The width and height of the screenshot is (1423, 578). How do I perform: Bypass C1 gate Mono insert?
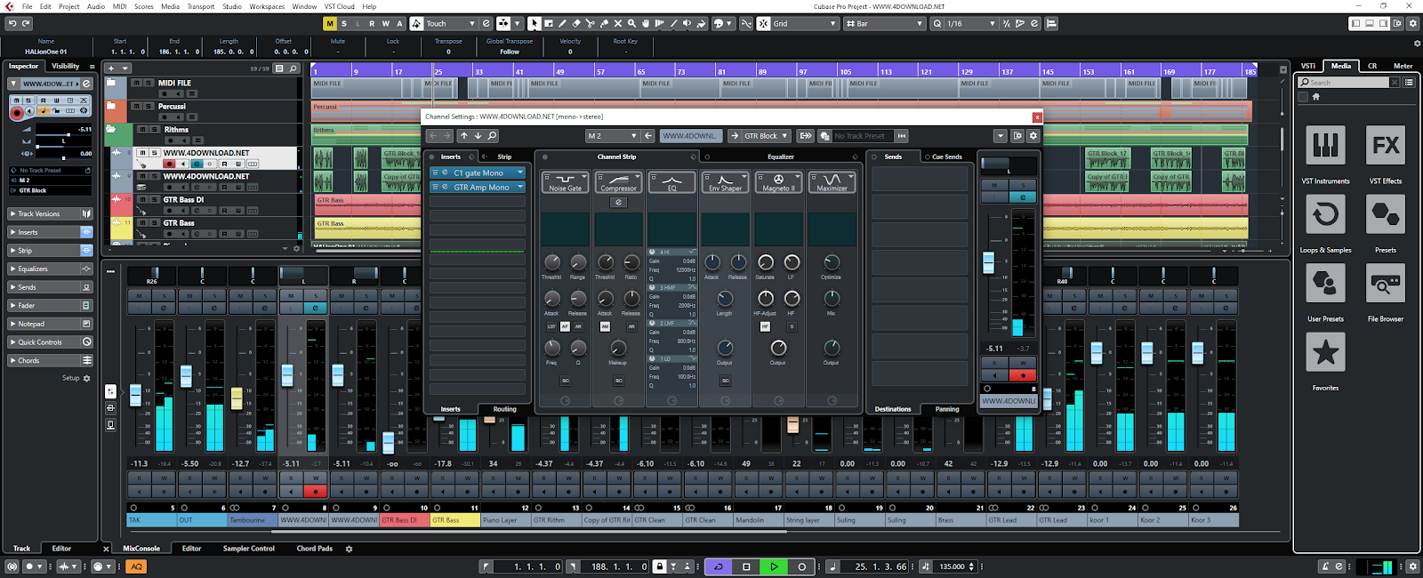(436, 173)
